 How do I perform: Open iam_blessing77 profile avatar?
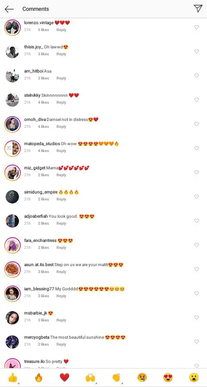[x=13, y=294]
